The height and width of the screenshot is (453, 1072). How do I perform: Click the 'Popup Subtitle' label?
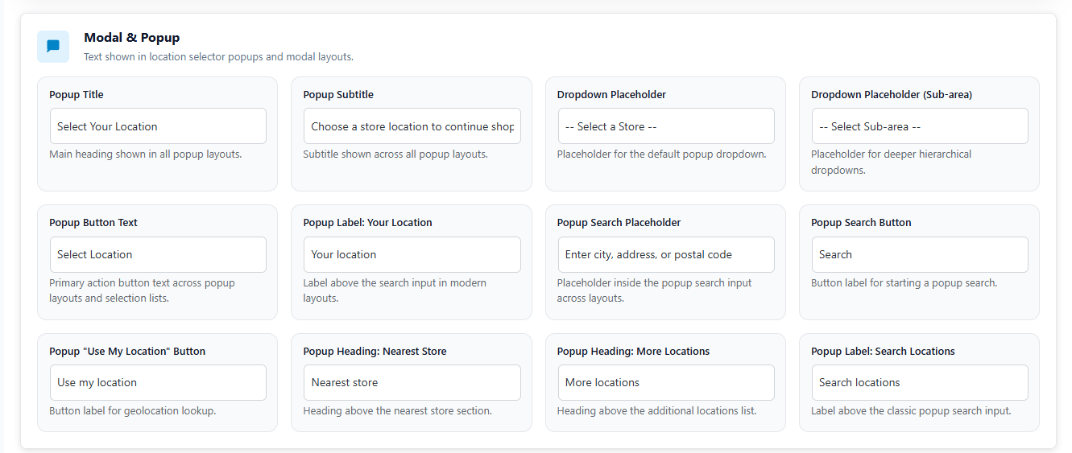pyautogui.click(x=338, y=95)
